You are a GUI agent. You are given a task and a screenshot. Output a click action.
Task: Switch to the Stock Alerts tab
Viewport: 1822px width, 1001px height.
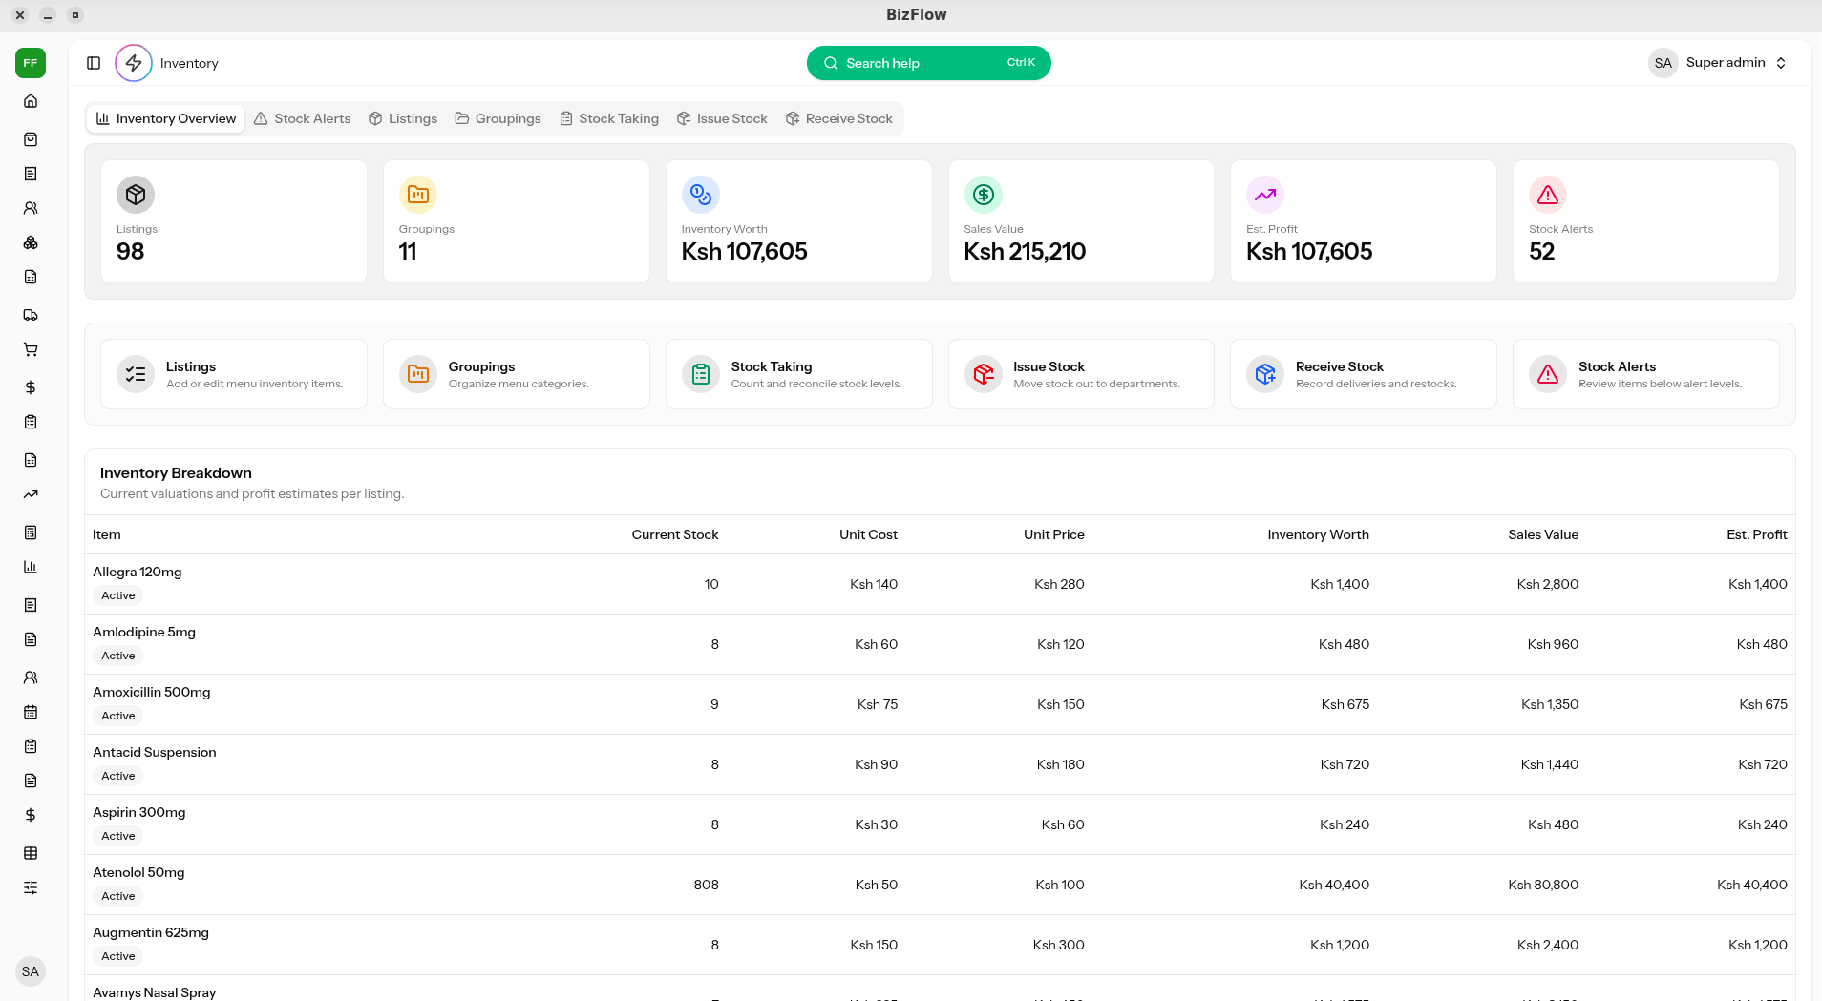(303, 118)
